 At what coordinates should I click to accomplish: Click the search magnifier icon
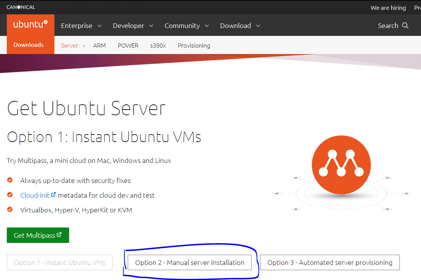tap(405, 25)
